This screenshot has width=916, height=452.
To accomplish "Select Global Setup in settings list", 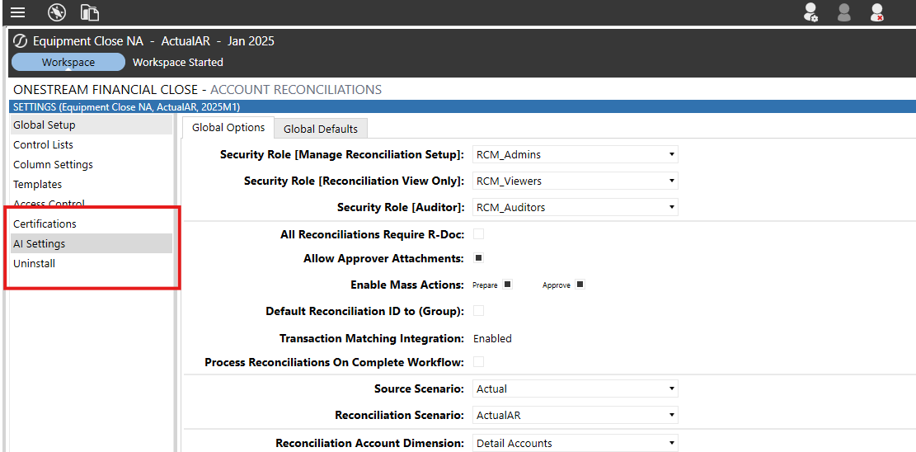I will pos(92,125).
